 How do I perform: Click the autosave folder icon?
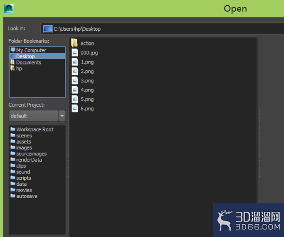point(13,196)
